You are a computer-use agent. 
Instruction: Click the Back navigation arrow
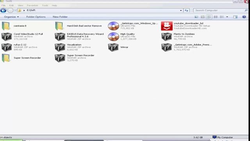pos(3,11)
